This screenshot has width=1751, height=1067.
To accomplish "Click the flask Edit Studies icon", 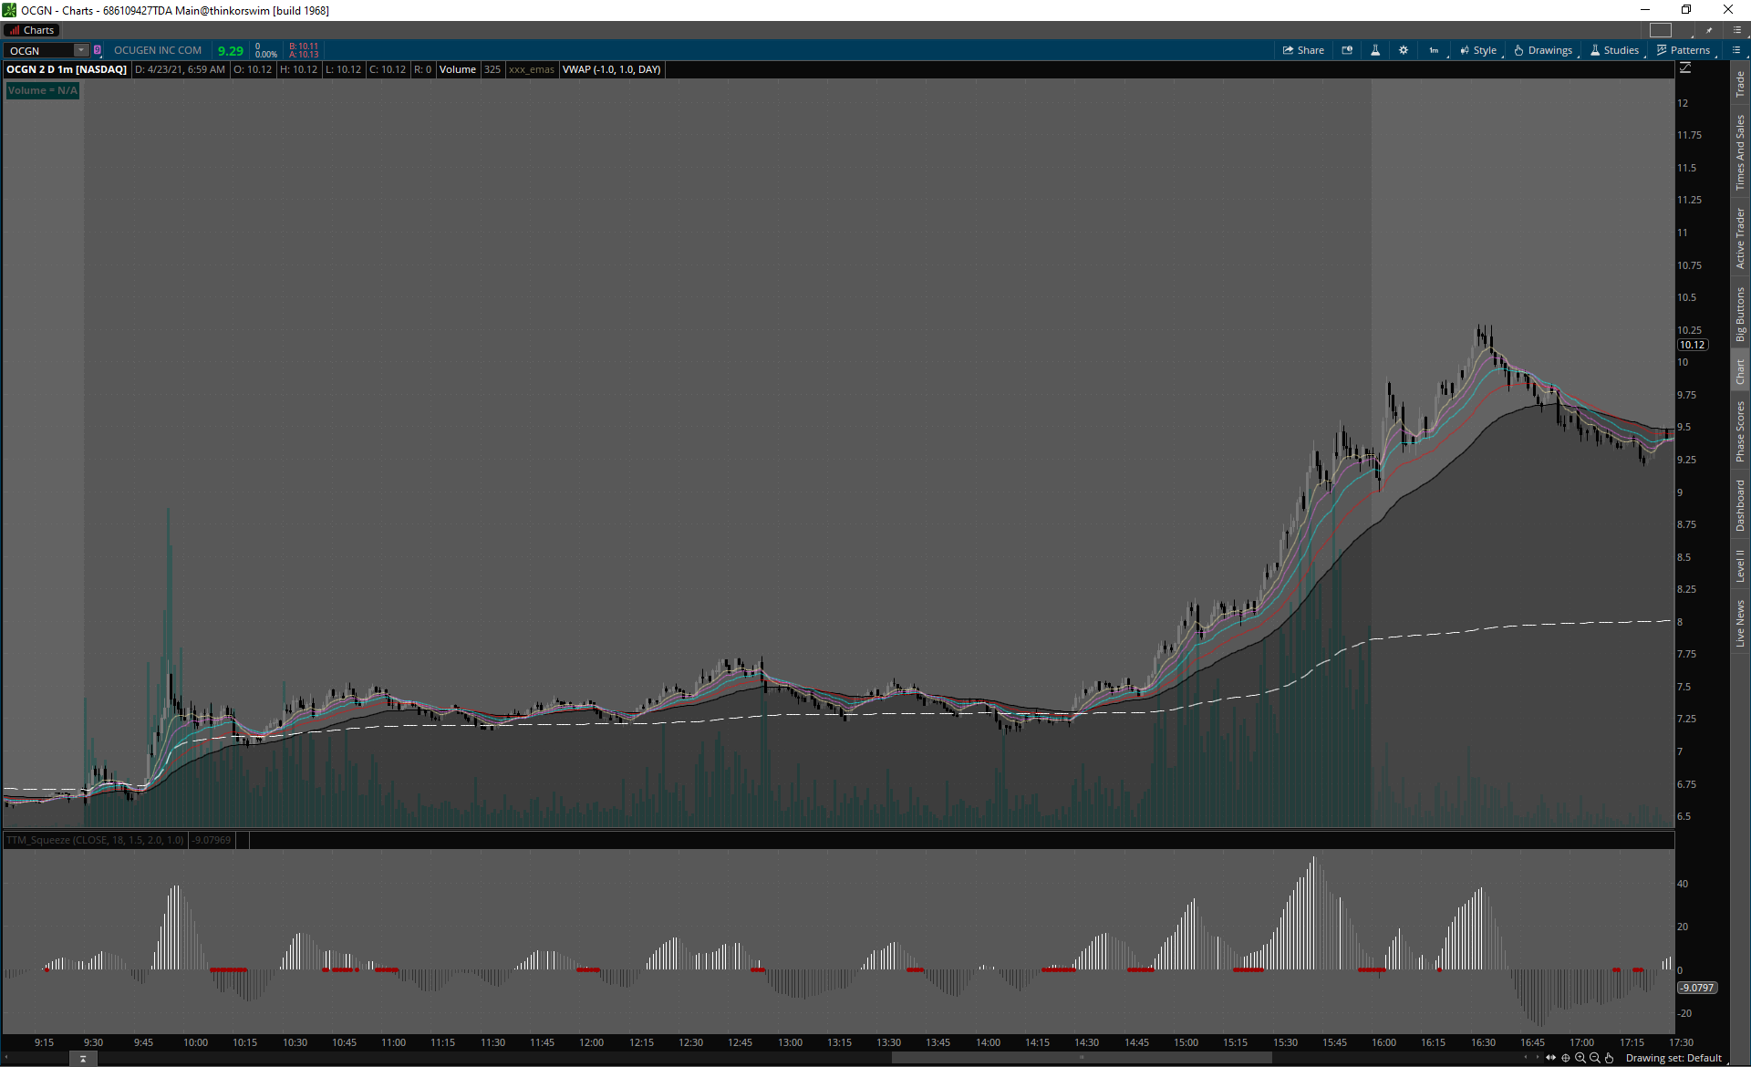I will tap(1375, 50).
